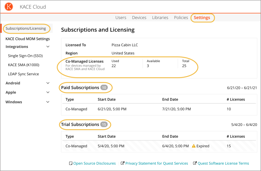Select the Settings tab

tap(202, 18)
